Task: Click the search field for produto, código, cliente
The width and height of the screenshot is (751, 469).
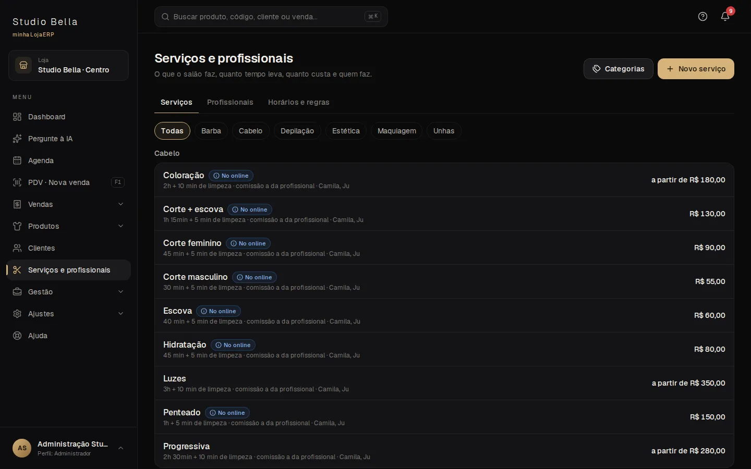Action: 271,17
